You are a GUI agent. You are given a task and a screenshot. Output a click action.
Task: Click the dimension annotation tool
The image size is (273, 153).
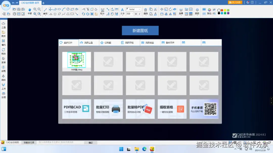tap(103, 11)
